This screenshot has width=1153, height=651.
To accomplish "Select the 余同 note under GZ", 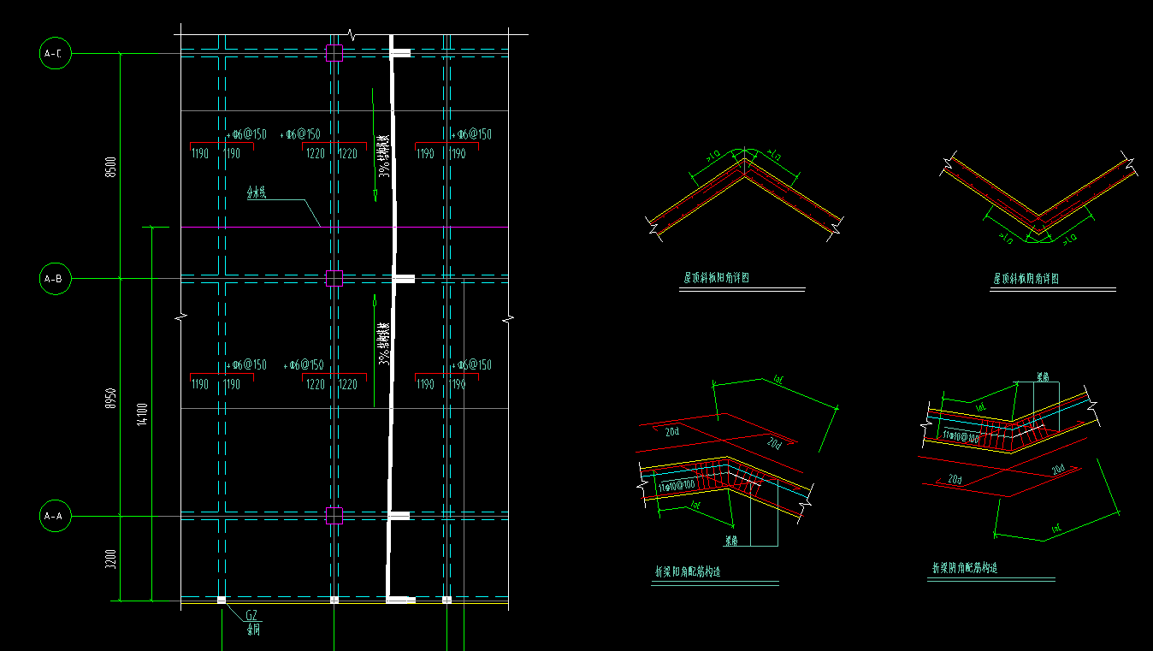I will [252, 630].
